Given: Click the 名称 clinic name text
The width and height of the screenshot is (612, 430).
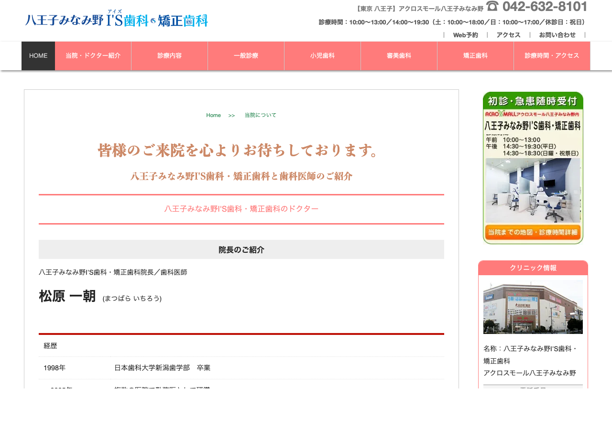Looking at the screenshot, I should click(531, 355).
